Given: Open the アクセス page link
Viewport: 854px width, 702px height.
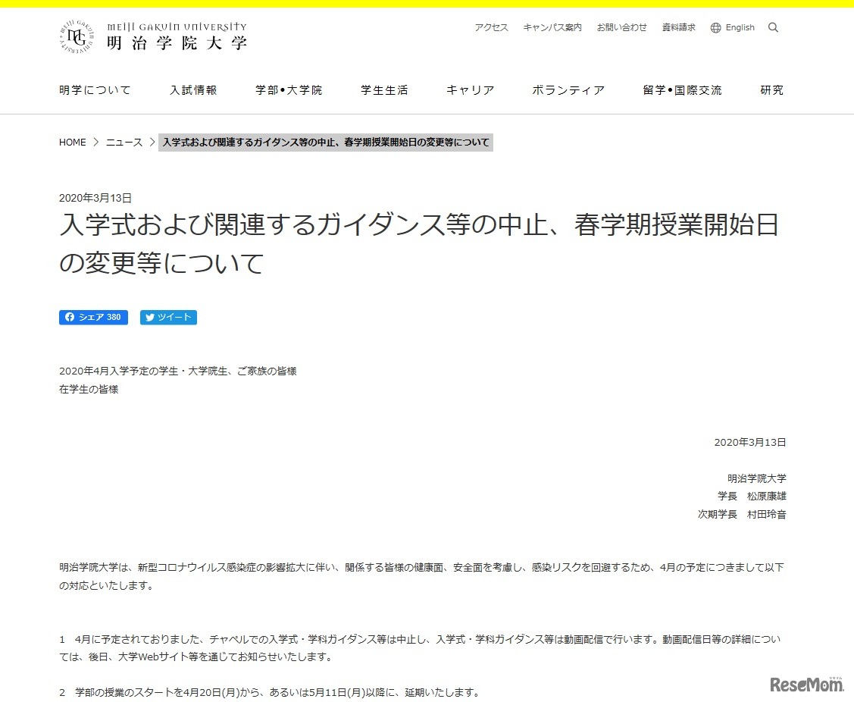Looking at the screenshot, I should coord(490,27).
